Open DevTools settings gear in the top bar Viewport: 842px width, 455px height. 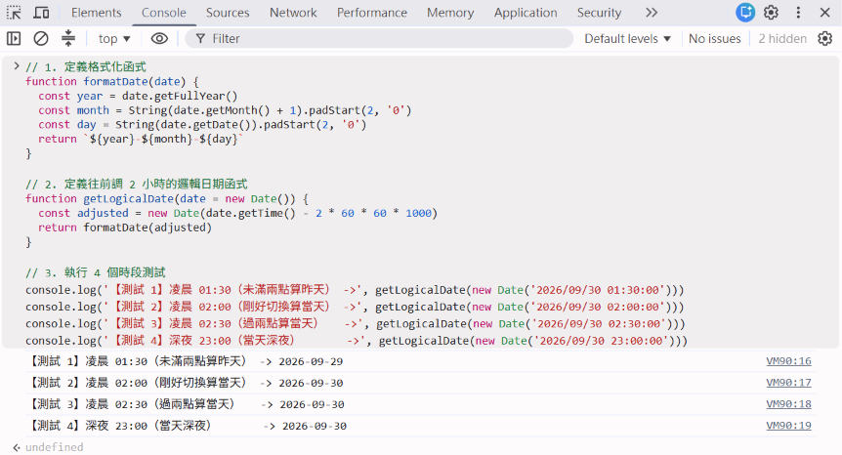pyautogui.click(x=771, y=13)
